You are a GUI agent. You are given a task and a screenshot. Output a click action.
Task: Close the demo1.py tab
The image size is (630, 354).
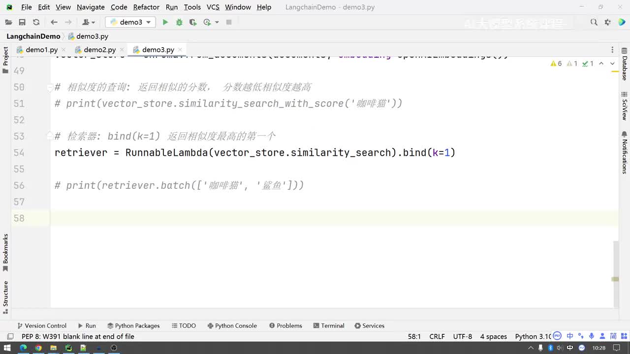[x=63, y=50]
